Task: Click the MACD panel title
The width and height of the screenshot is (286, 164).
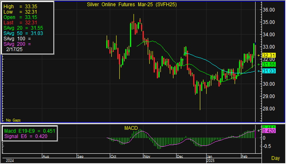Action: pos(131,128)
